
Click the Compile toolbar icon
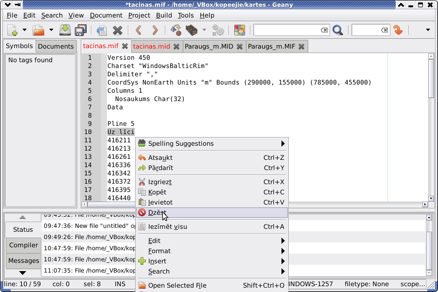pyautogui.click(x=176, y=30)
